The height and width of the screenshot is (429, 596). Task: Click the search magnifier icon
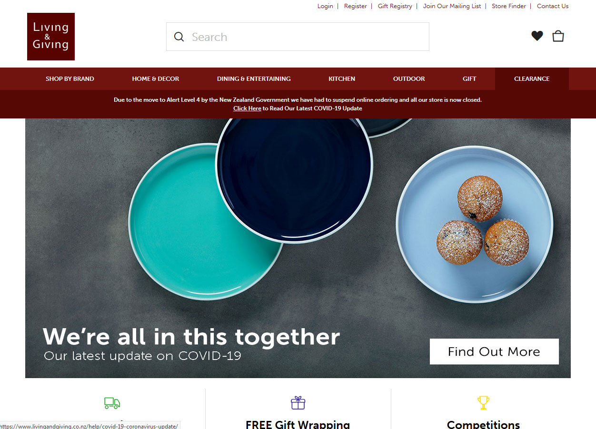(x=179, y=37)
